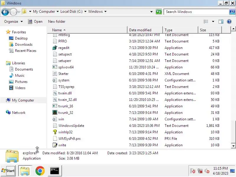Click the change view icon
The height and width of the screenshot is (177, 236).
click(206, 22)
